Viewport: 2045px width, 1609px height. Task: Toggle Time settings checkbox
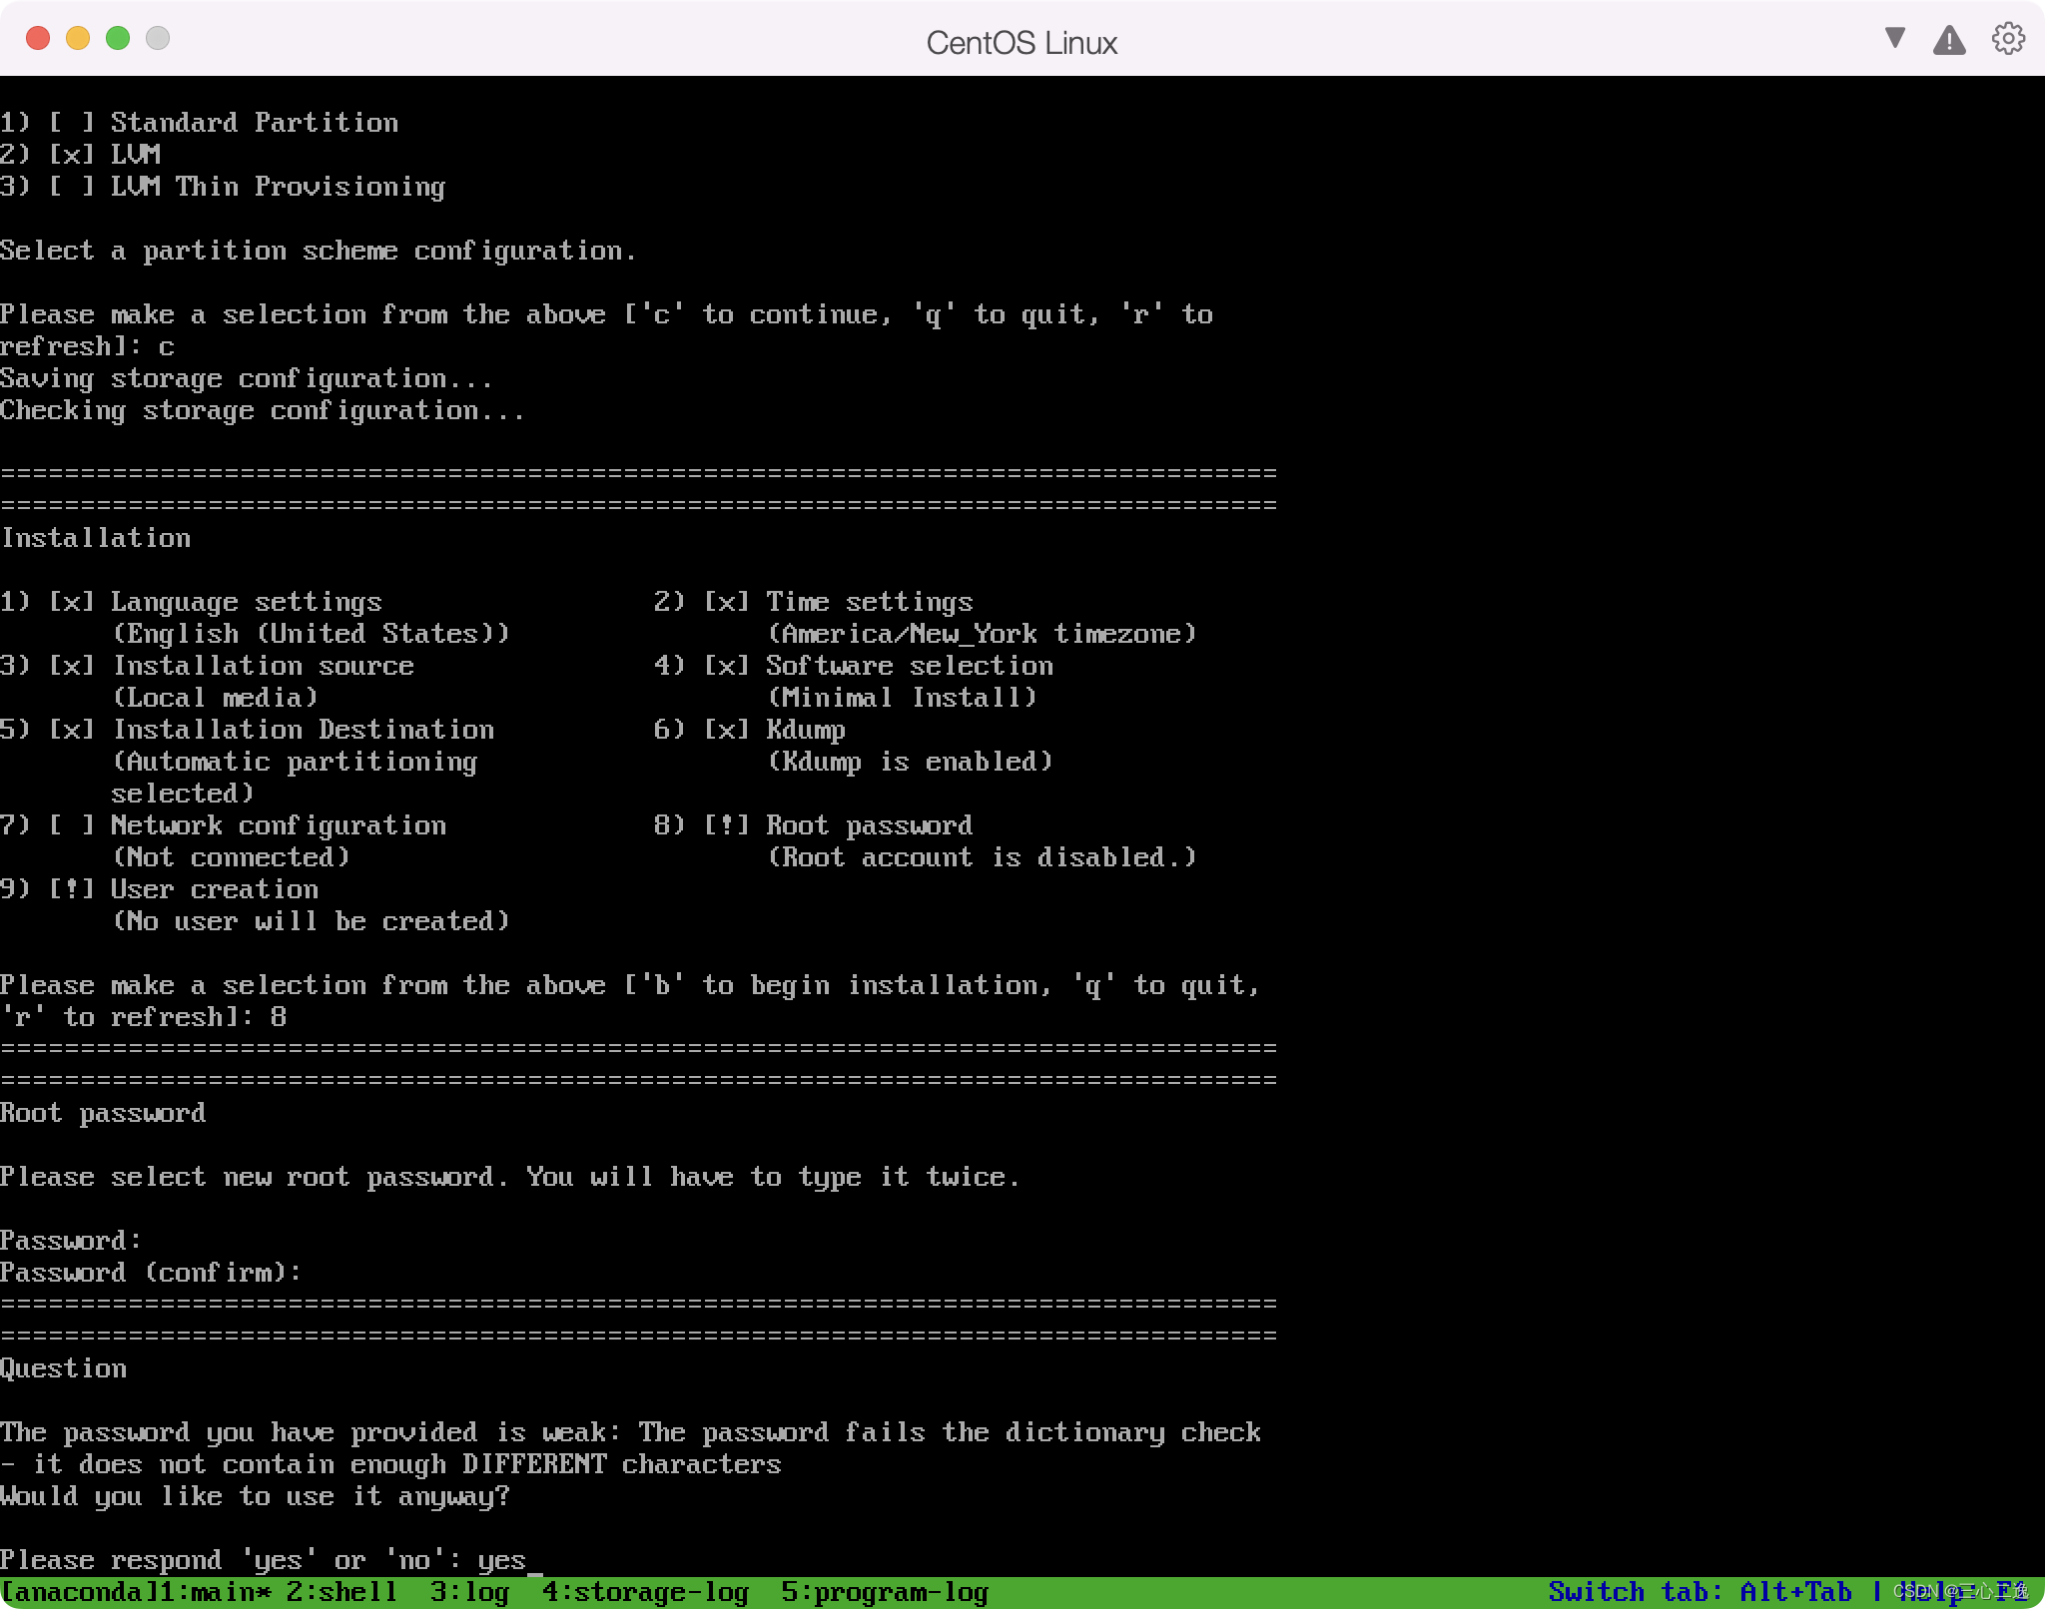[727, 602]
